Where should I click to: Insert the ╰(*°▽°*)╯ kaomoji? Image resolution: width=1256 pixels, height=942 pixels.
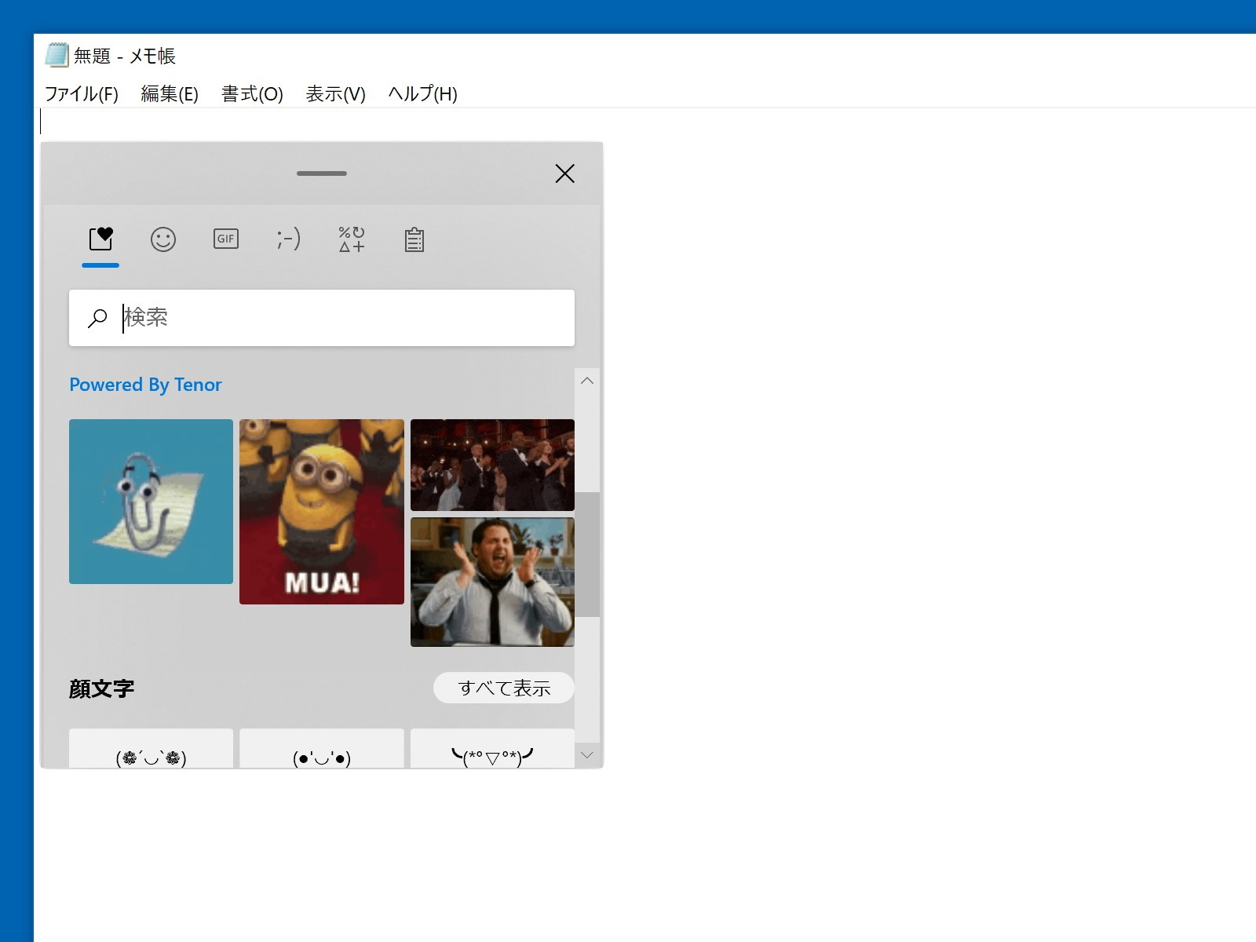[492, 750]
